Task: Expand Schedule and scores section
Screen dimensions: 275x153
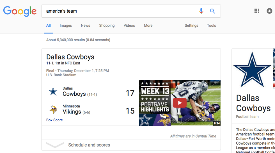Action: (89, 145)
